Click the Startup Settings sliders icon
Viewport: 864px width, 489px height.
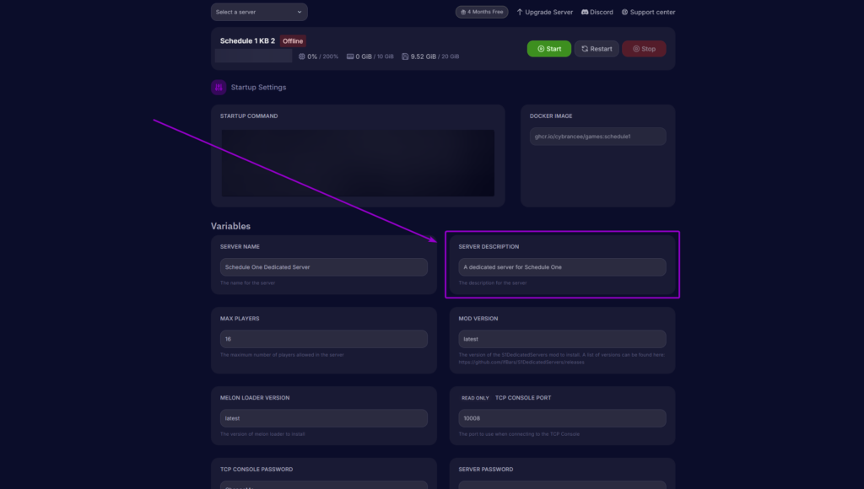219,88
